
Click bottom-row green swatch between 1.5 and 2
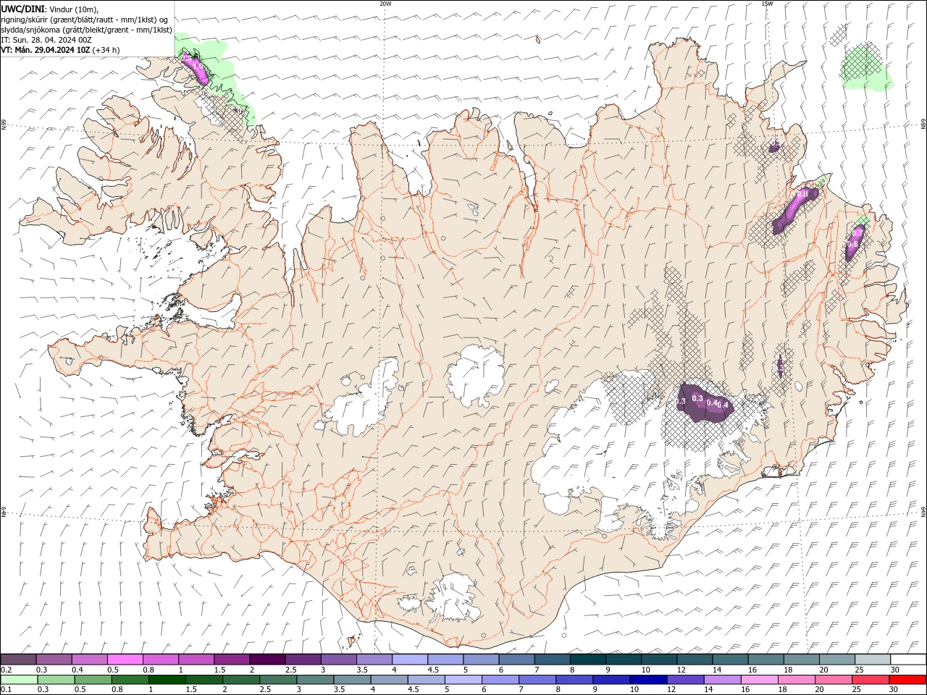(x=204, y=680)
